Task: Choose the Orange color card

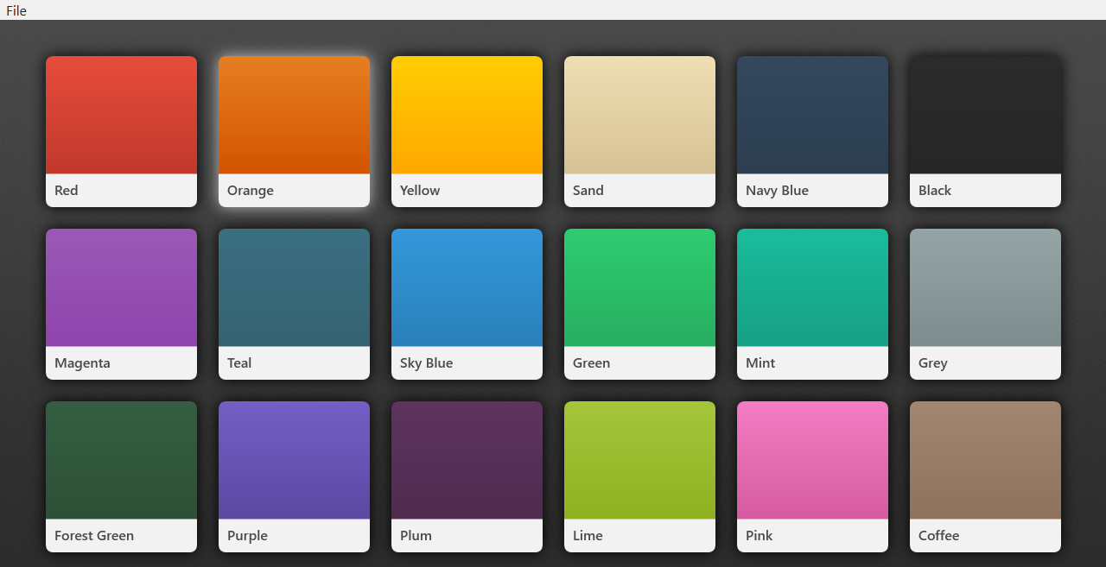Action: (x=294, y=131)
